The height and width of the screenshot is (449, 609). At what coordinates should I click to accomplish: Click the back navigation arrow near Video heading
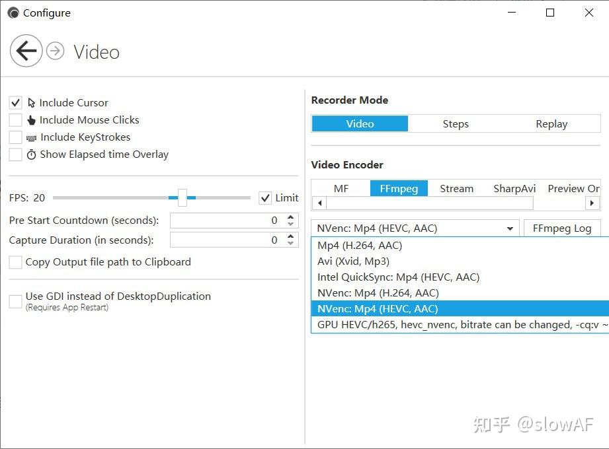pyautogui.click(x=26, y=51)
